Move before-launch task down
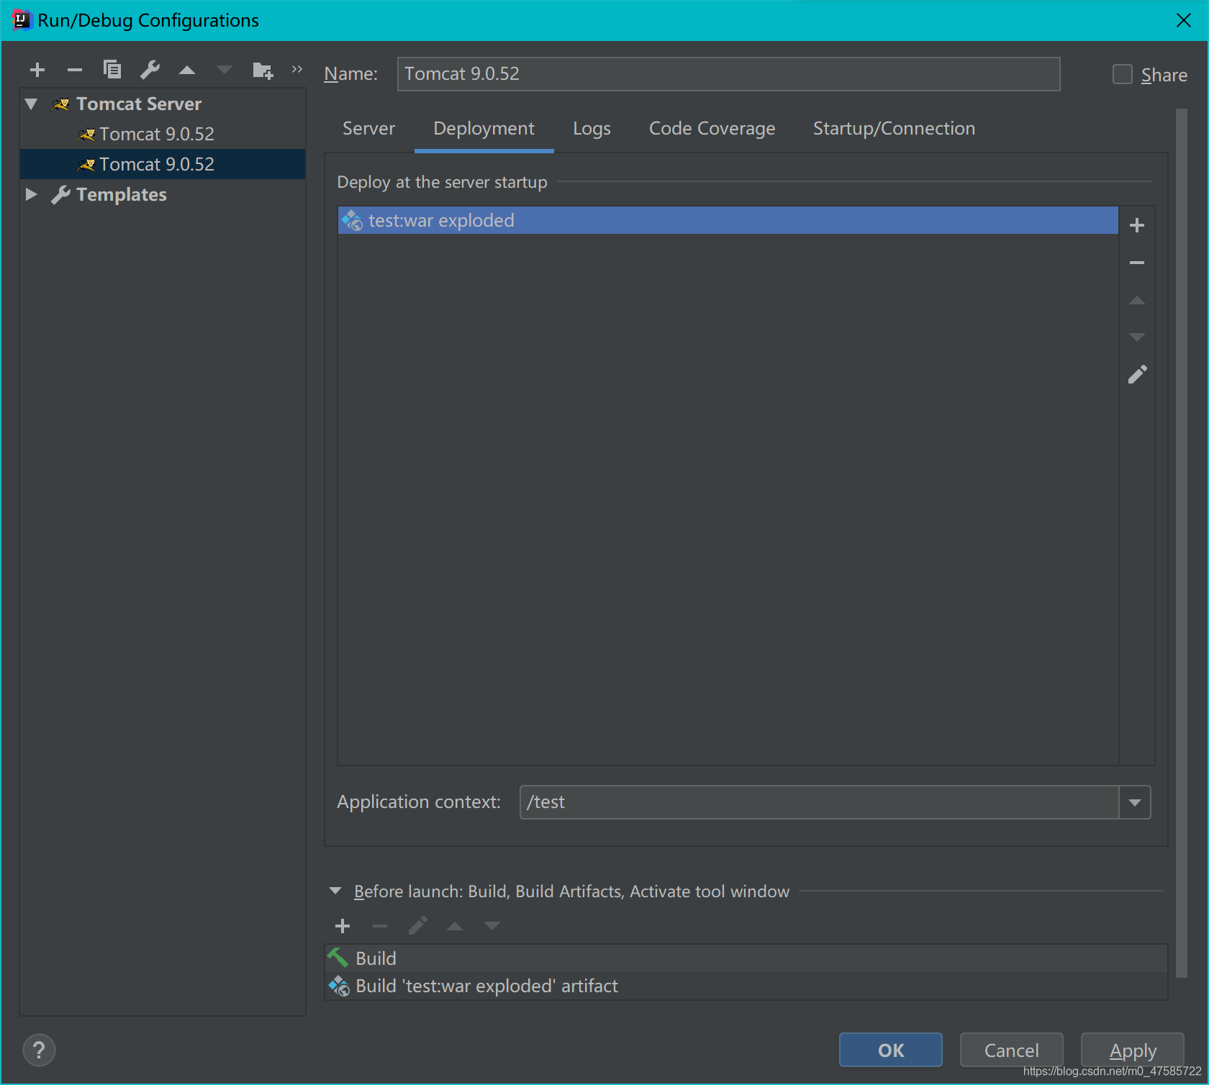1209x1085 pixels. tap(492, 926)
